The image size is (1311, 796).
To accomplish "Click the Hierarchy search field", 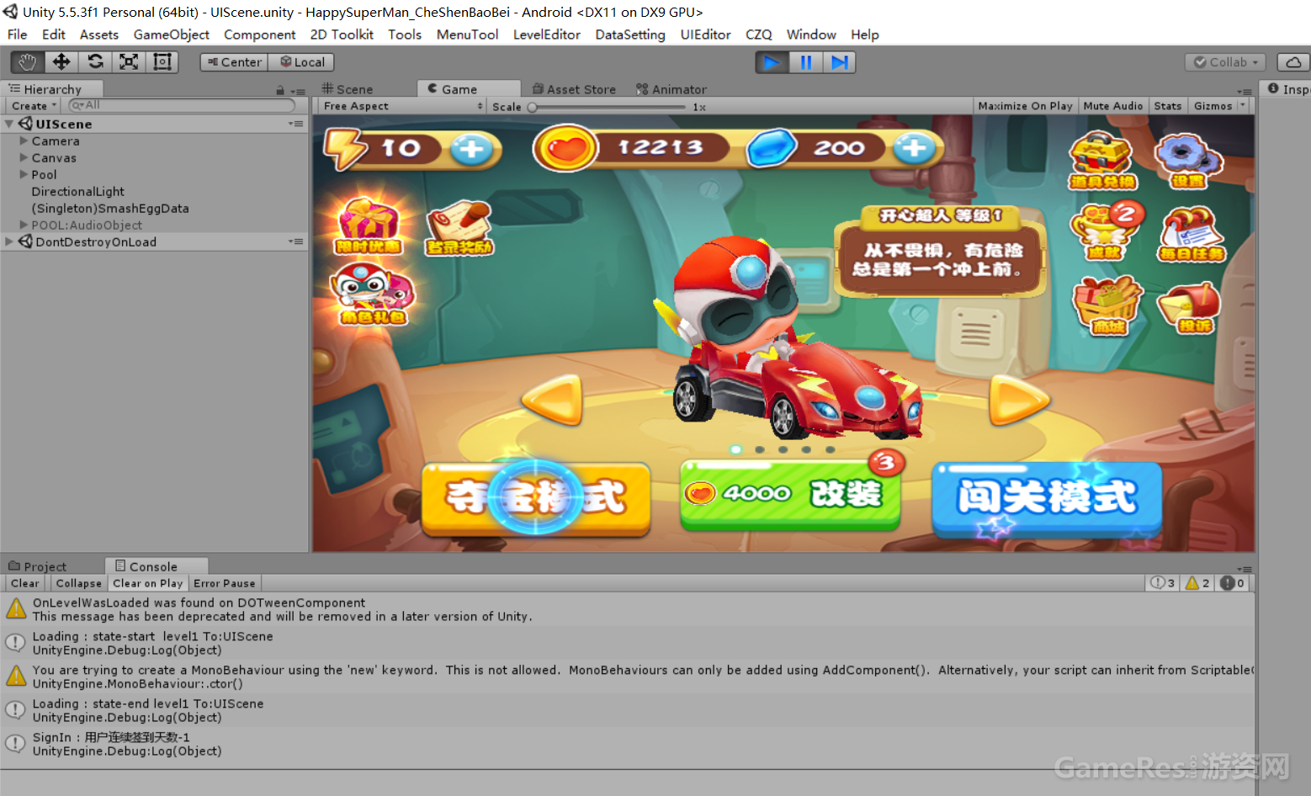I will click(x=182, y=105).
